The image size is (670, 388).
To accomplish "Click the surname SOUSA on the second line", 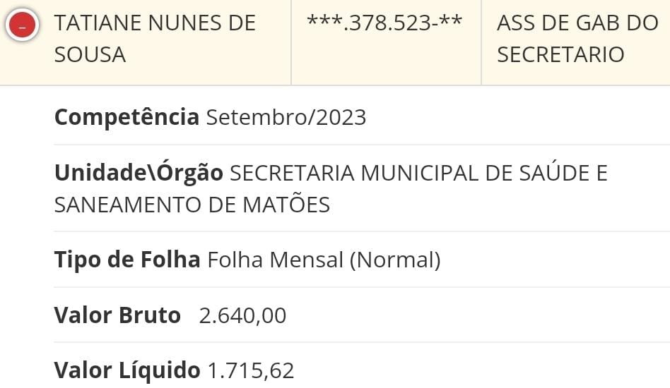I will 90,55.
